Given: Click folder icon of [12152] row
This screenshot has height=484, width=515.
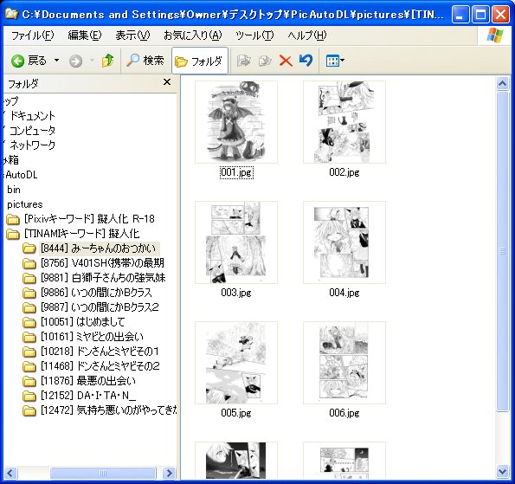Looking at the screenshot, I should point(29,396).
